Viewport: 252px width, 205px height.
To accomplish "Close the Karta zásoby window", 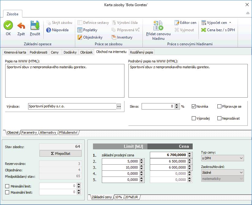I will [x=247, y=5].
